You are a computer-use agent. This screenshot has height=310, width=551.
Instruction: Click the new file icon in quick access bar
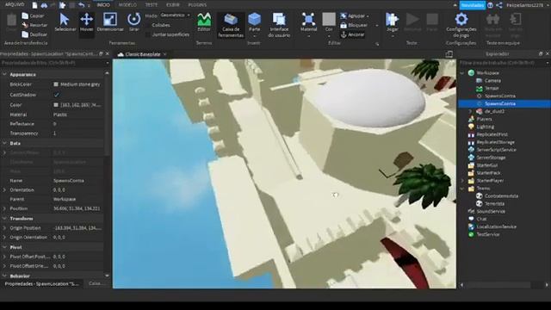(x=34, y=5)
